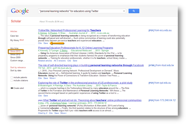Enable the include patents checkbox
This screenshot has width=187, height=125.
[x=12, y=77]
